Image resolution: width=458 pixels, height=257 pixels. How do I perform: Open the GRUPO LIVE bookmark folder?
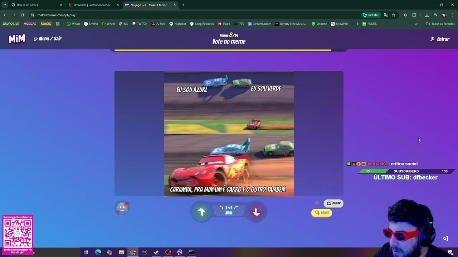pyautogui.click(x=11, y=24)
